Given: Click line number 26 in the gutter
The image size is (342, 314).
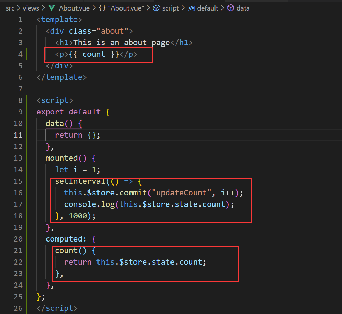Looking at the screenshot, I should pos(18,308).
